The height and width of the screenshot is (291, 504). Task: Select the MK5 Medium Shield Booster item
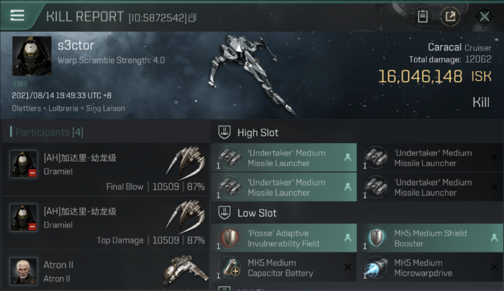coord(430,238)
